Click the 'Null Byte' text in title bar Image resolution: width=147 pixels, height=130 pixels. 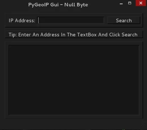[x=76, y=5]
